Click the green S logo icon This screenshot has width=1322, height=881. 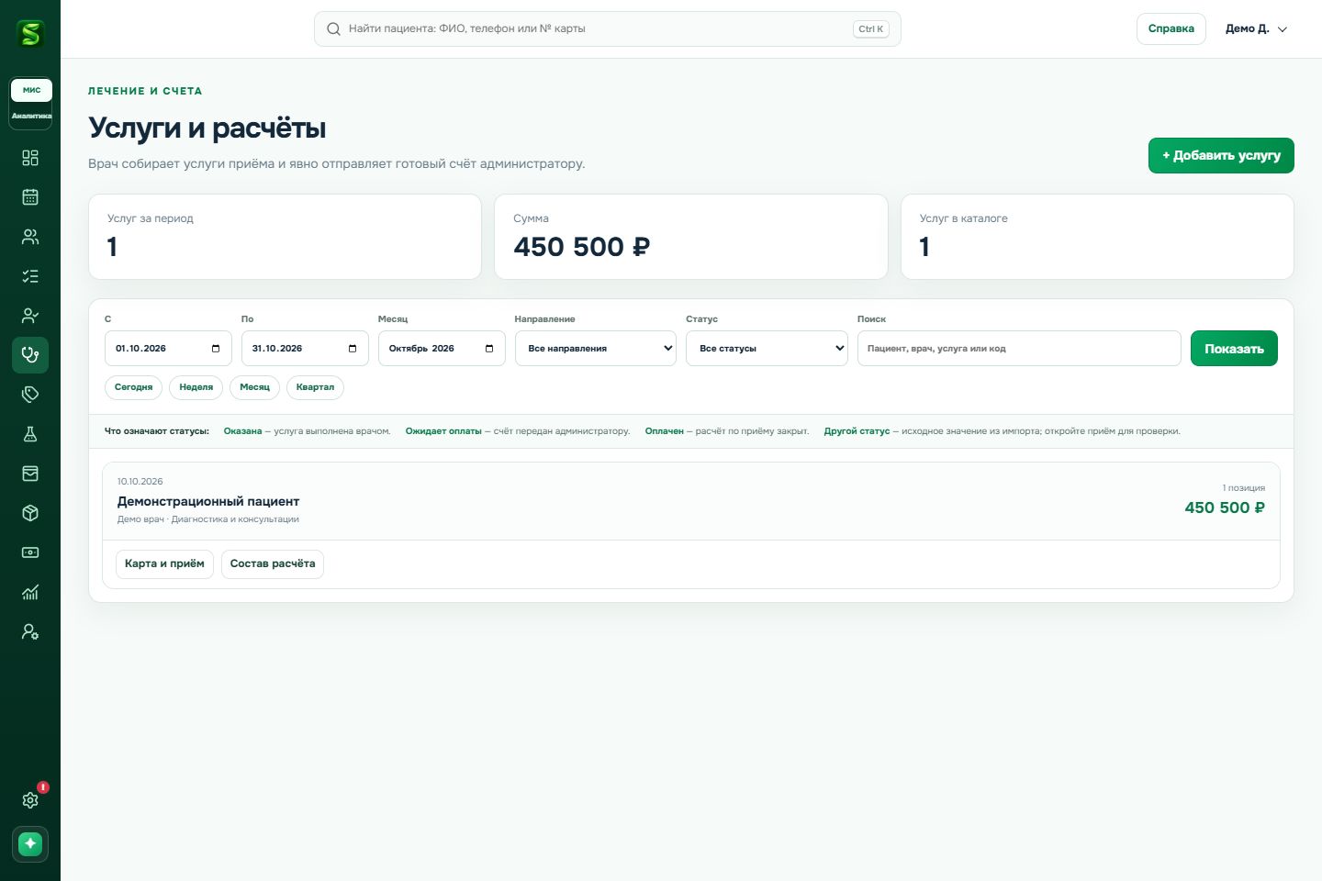click(x=30, y=34)
